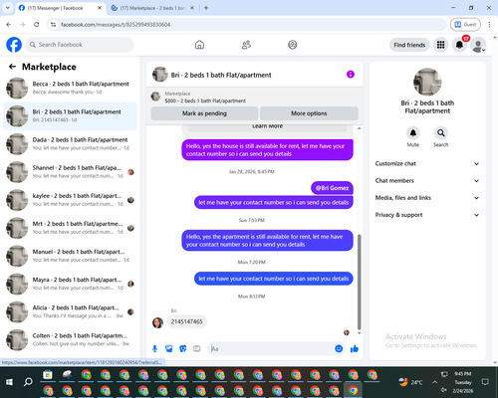Open the Shannel conversation
This screenshot has height=398, width=498.
[x=70, y=172]
